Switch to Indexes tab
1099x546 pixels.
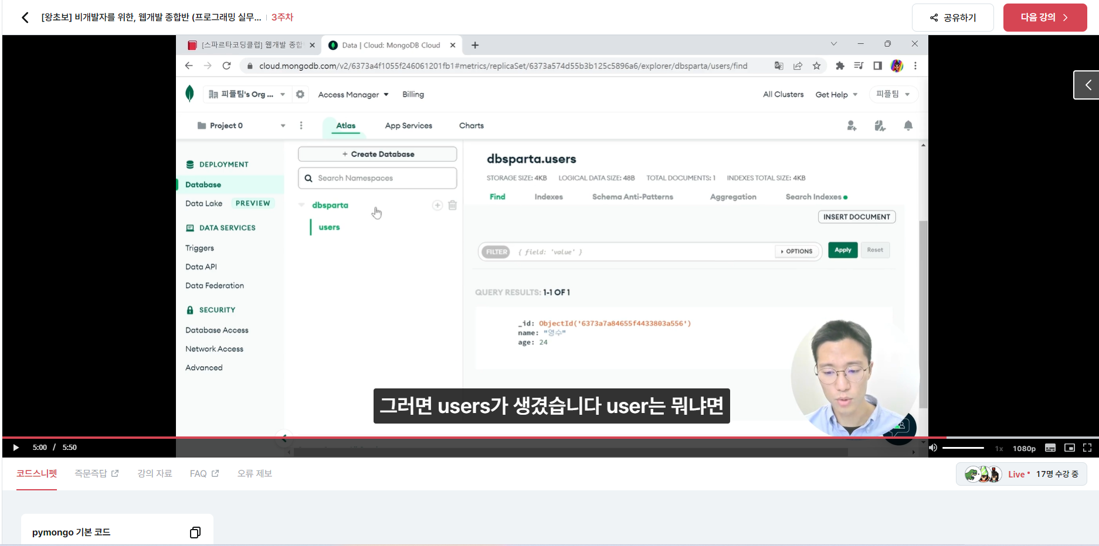pyautogui.click(x=548, y=197)
